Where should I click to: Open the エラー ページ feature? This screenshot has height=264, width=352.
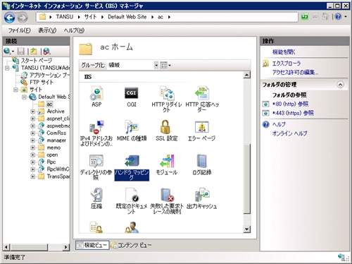[x=202, y=131]
